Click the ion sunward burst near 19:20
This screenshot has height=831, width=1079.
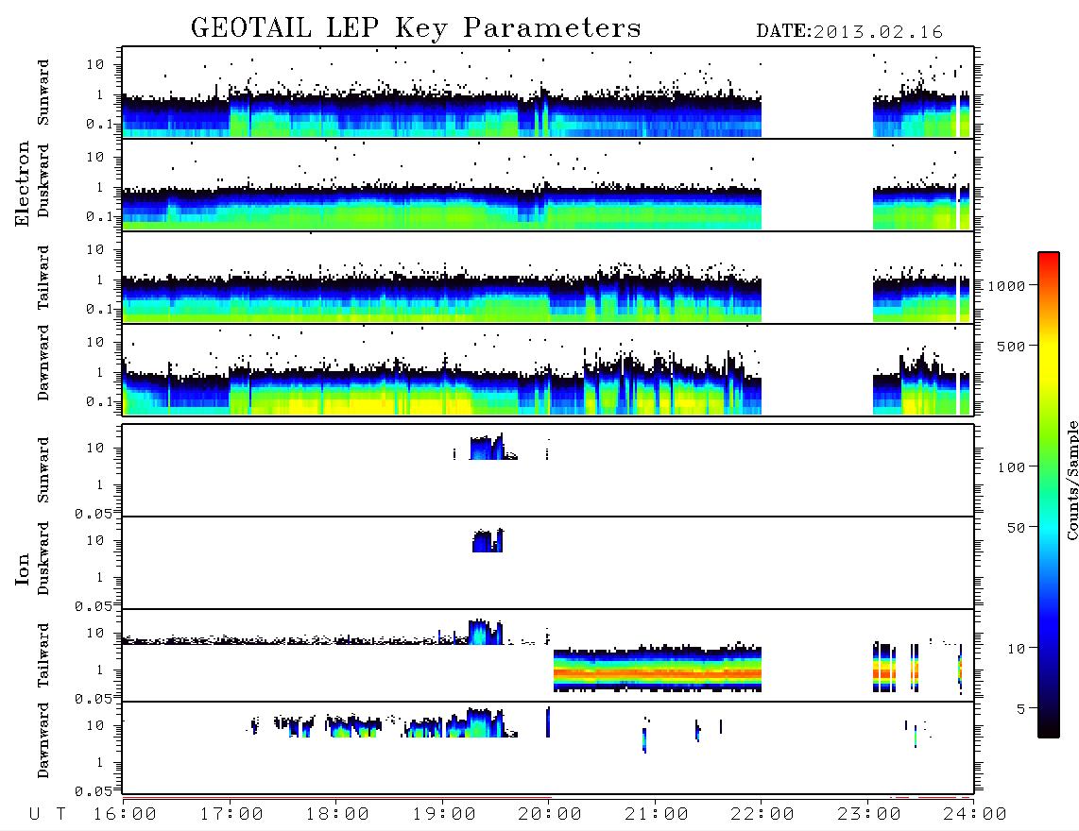coord(488,448)
